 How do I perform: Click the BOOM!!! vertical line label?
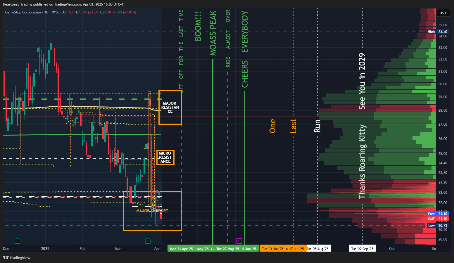(x=198, y=26)
